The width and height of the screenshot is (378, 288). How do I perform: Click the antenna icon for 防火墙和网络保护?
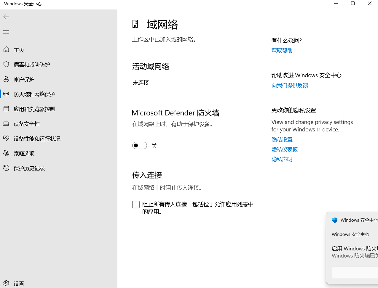coord(6,94)
